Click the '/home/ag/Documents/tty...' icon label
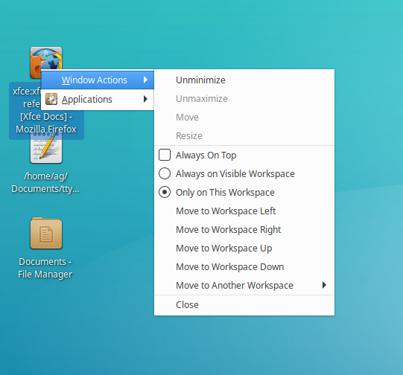The height and width of the screenshot is (375, 403). (x=45, y=182)
